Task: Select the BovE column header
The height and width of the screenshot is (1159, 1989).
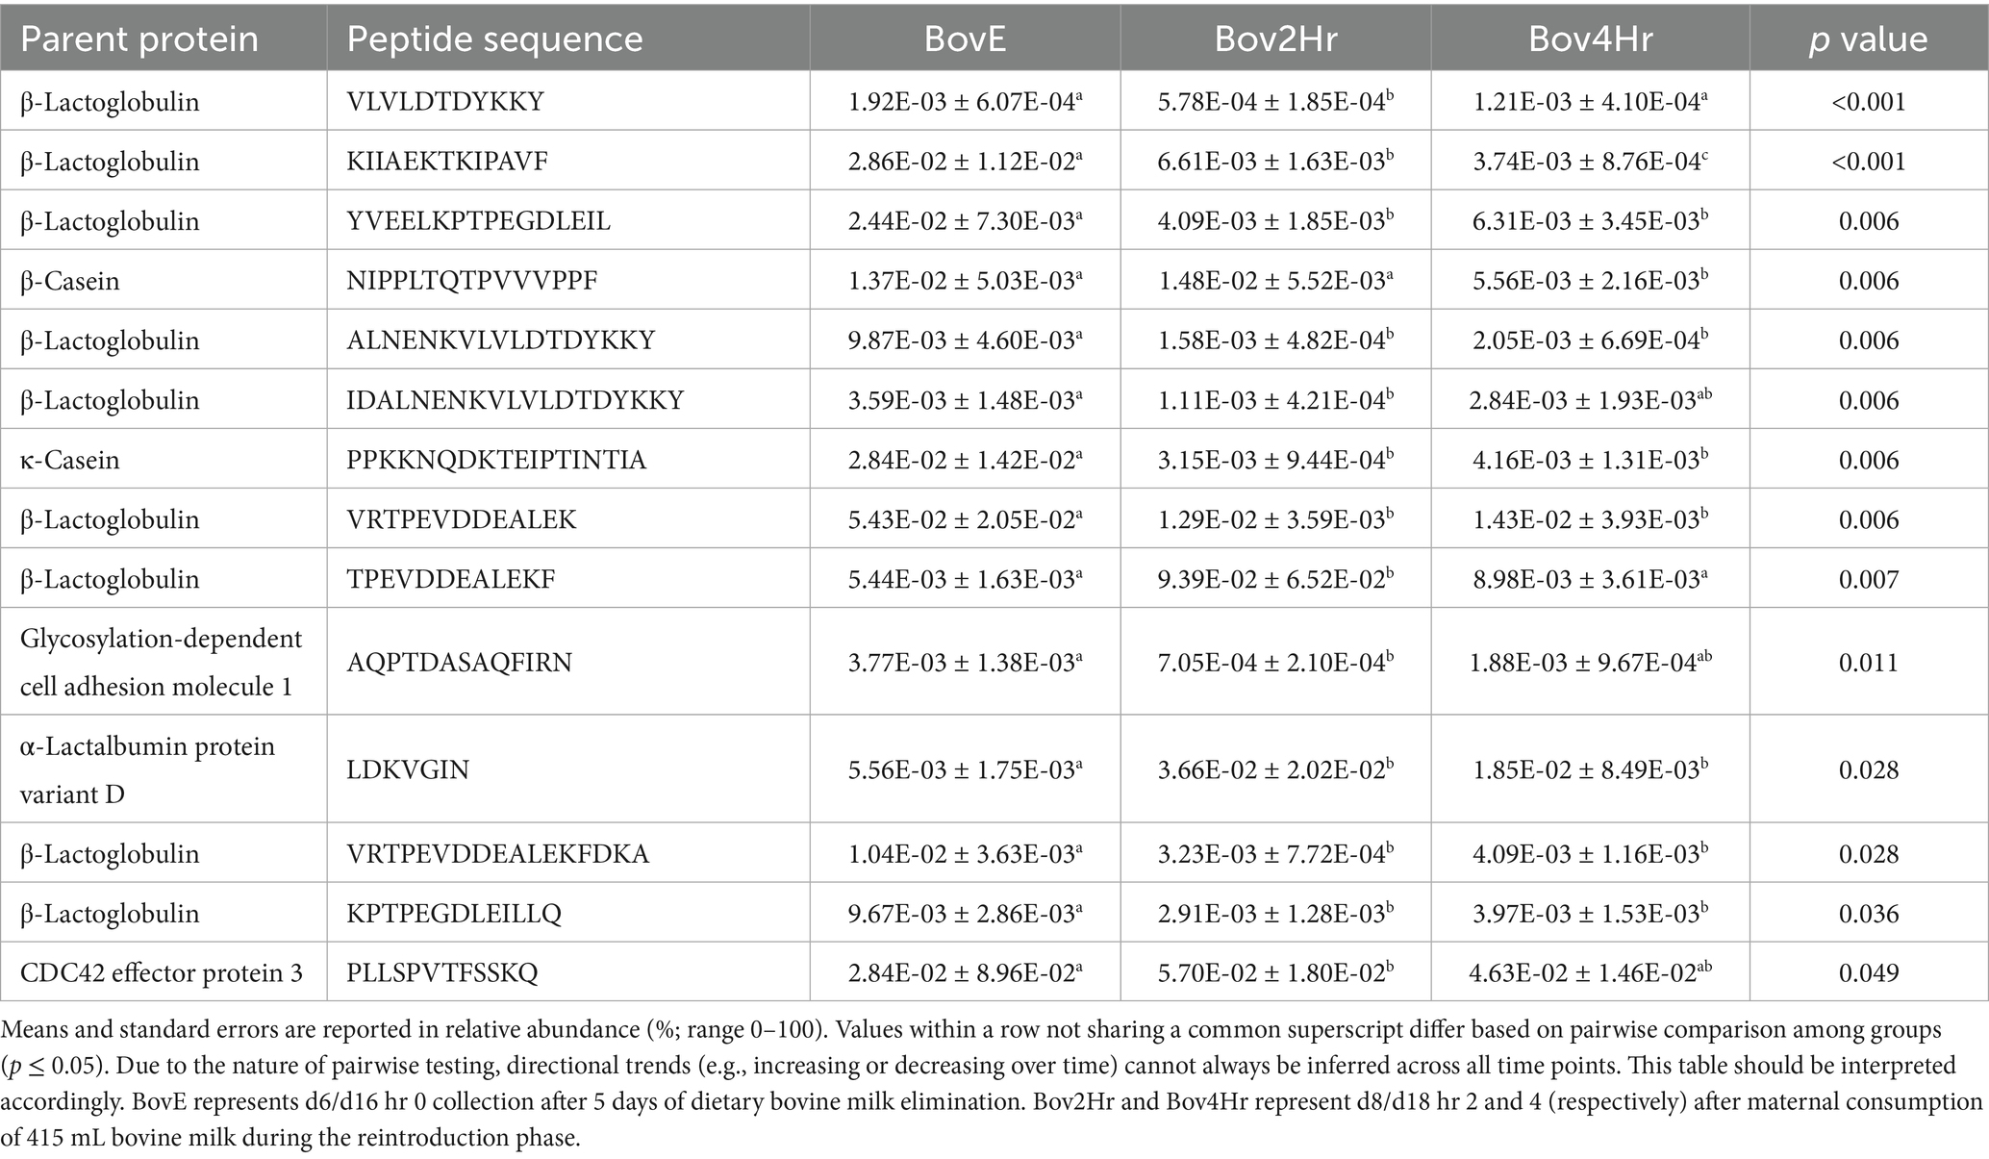Action: point(965,38)
